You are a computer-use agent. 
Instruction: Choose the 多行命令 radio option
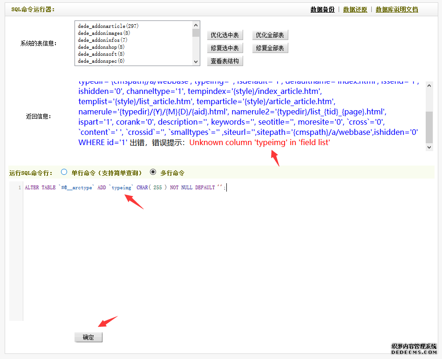[153, 172]
